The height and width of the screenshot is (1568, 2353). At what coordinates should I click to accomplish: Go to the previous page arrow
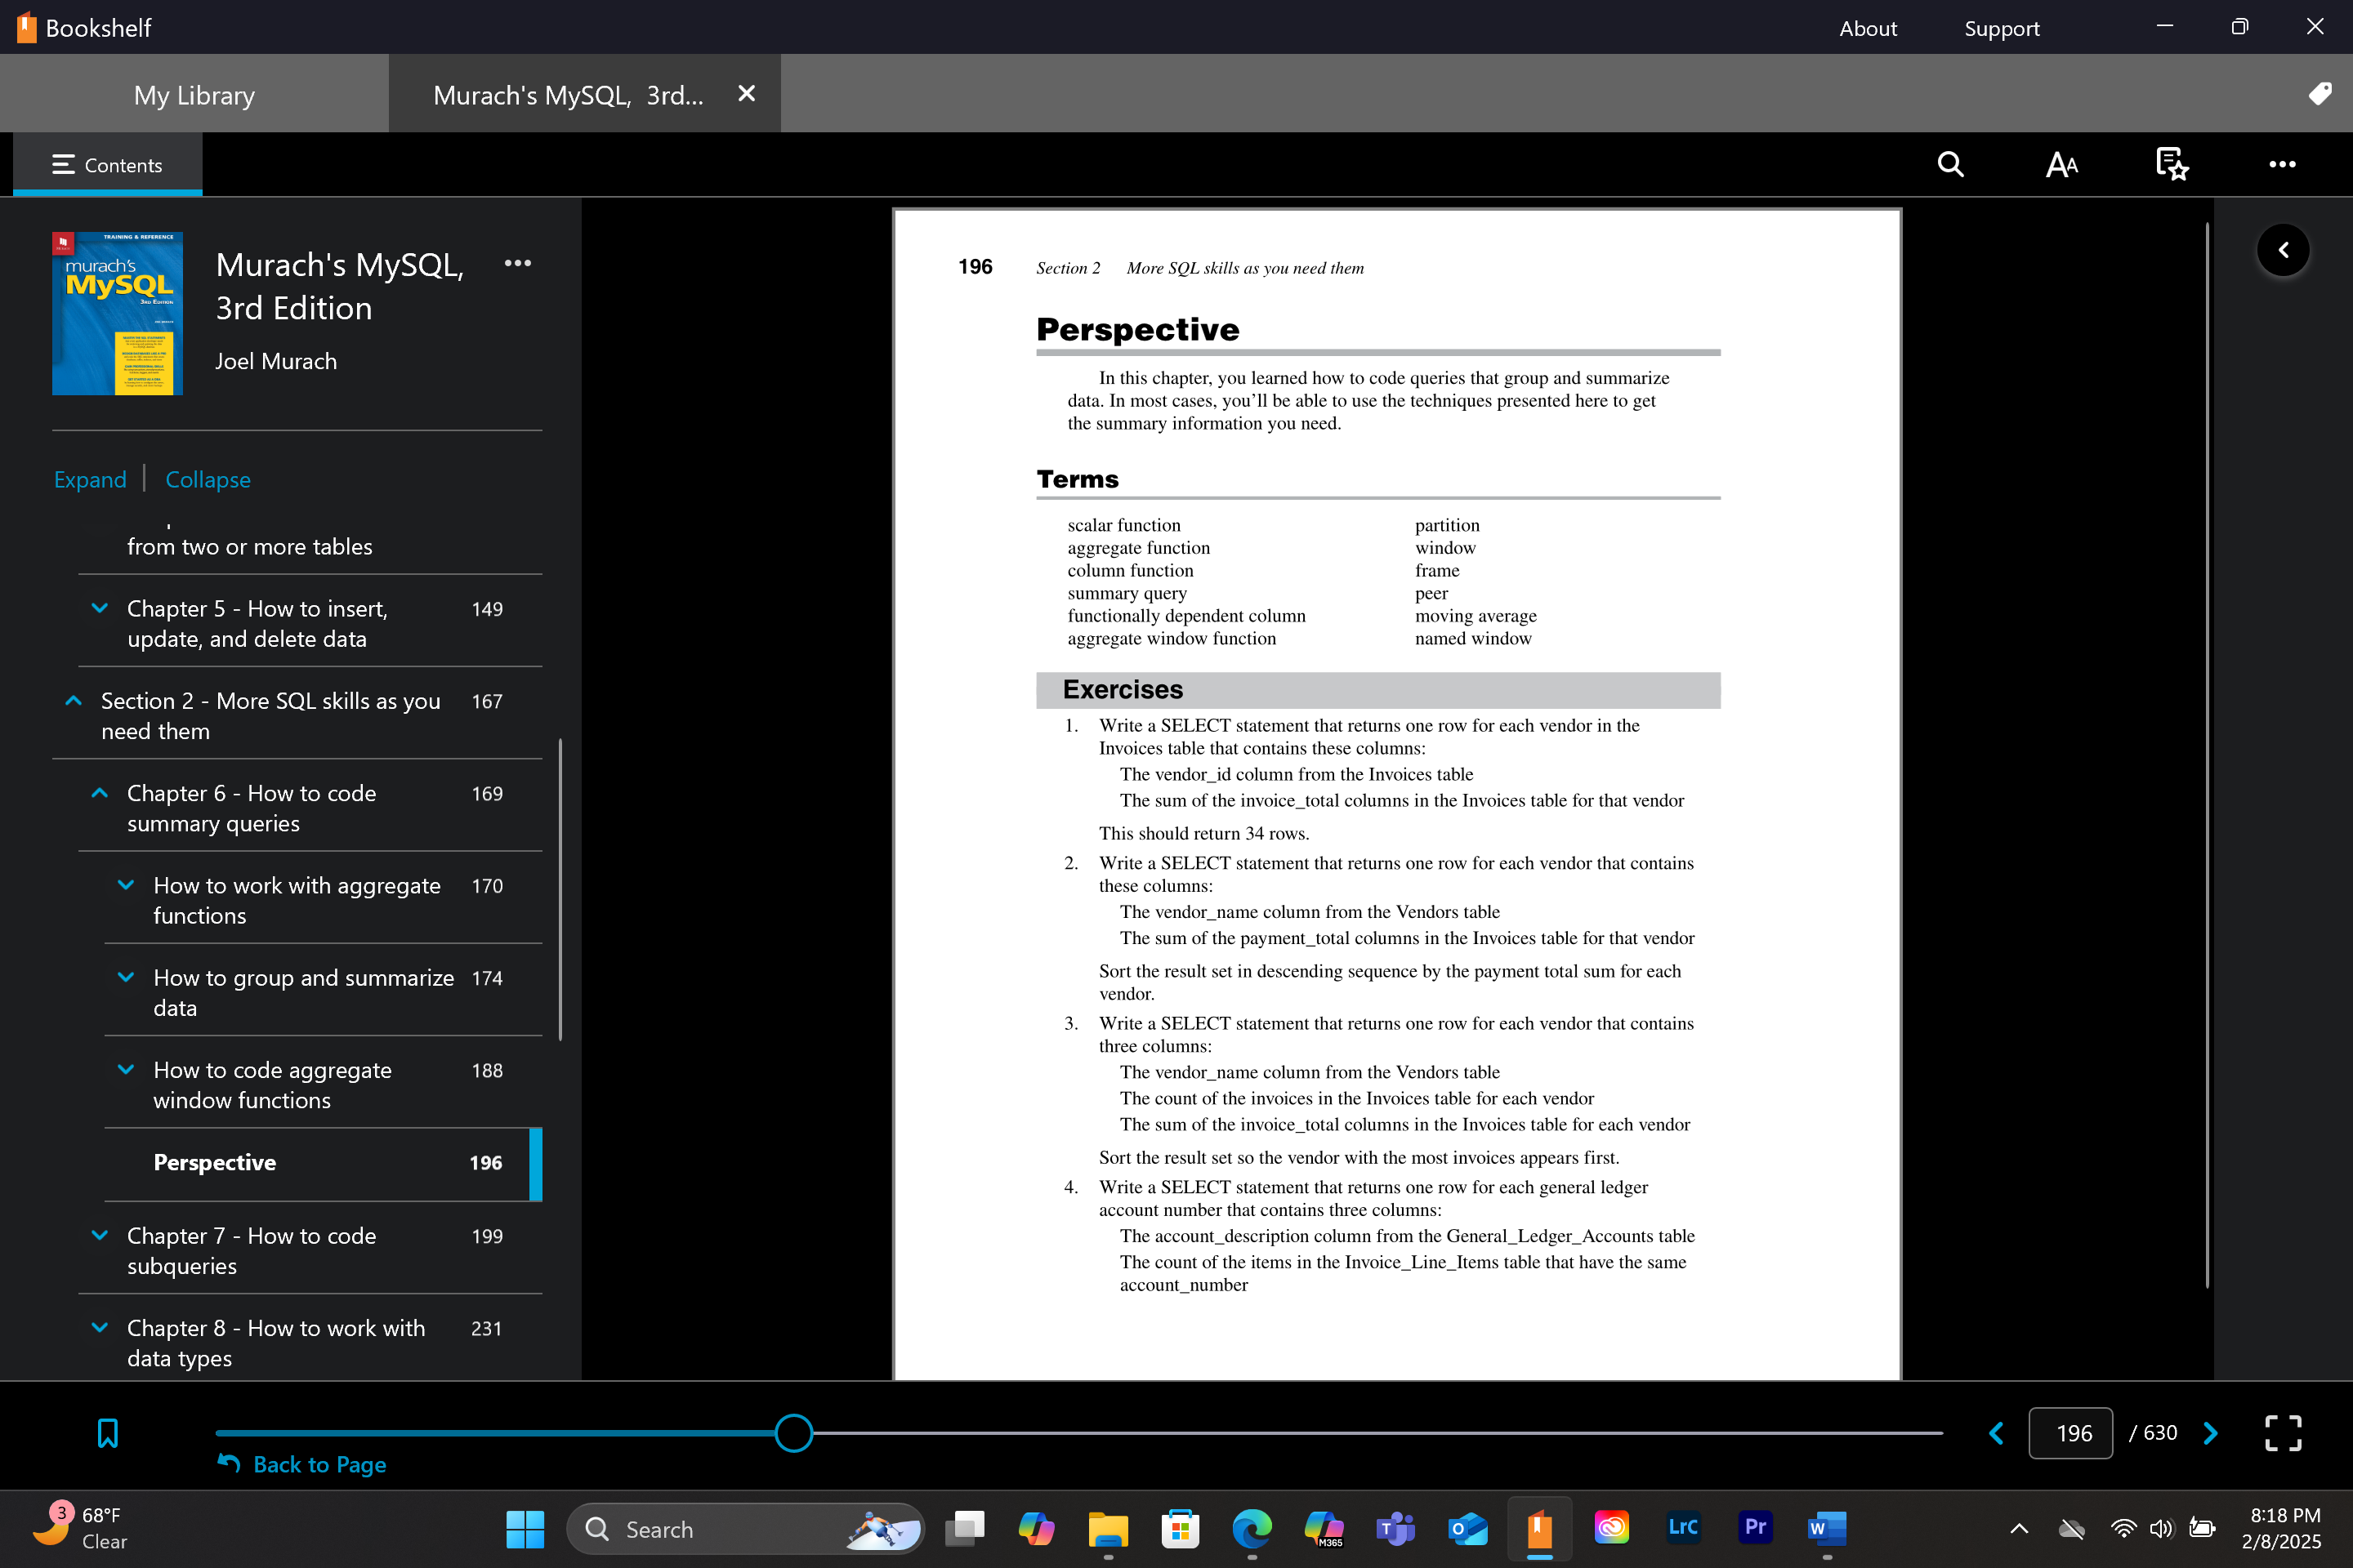tap(1996, 1433)
